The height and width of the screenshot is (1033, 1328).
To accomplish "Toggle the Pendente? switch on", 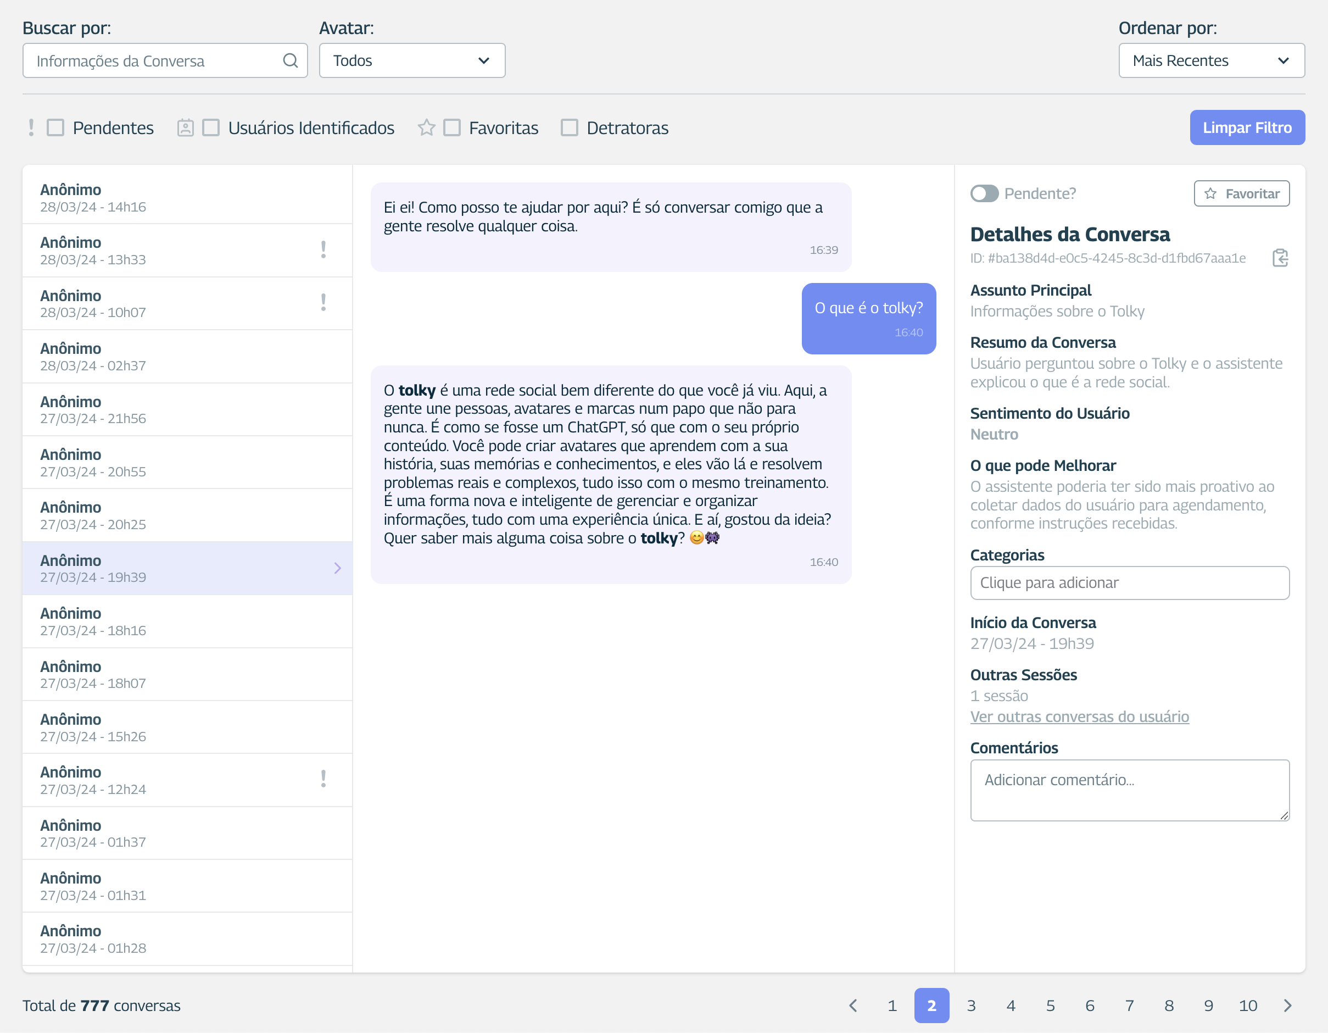I will (984, 193).
